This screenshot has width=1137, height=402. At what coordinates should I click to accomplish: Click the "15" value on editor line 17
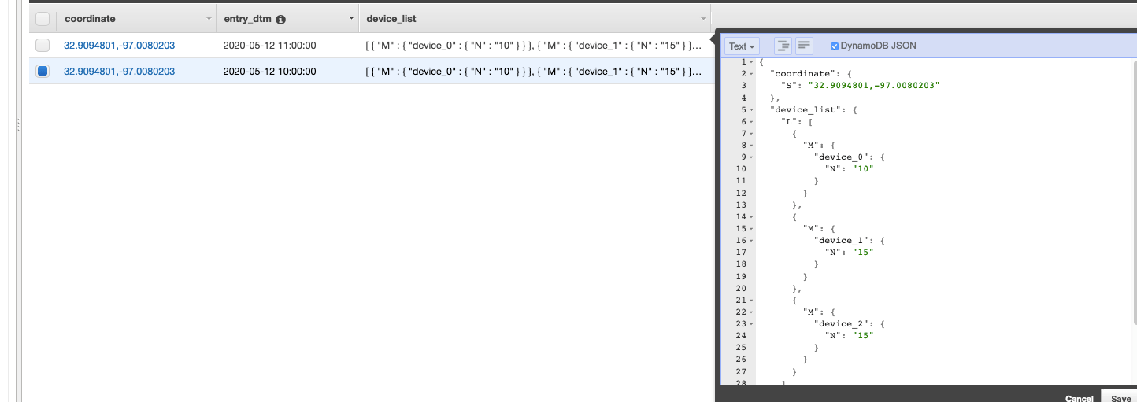click(863, 253)
